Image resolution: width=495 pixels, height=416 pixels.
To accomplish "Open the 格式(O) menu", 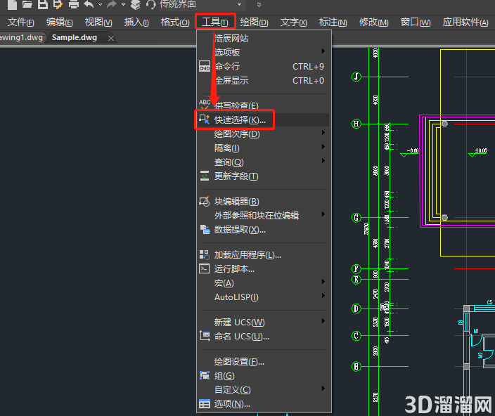I will (x=175, y=22).
